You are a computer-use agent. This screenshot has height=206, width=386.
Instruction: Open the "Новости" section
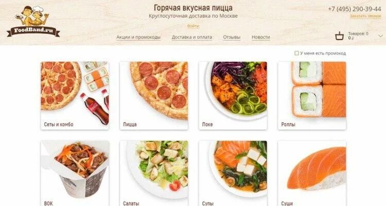(x=261, y=37)
